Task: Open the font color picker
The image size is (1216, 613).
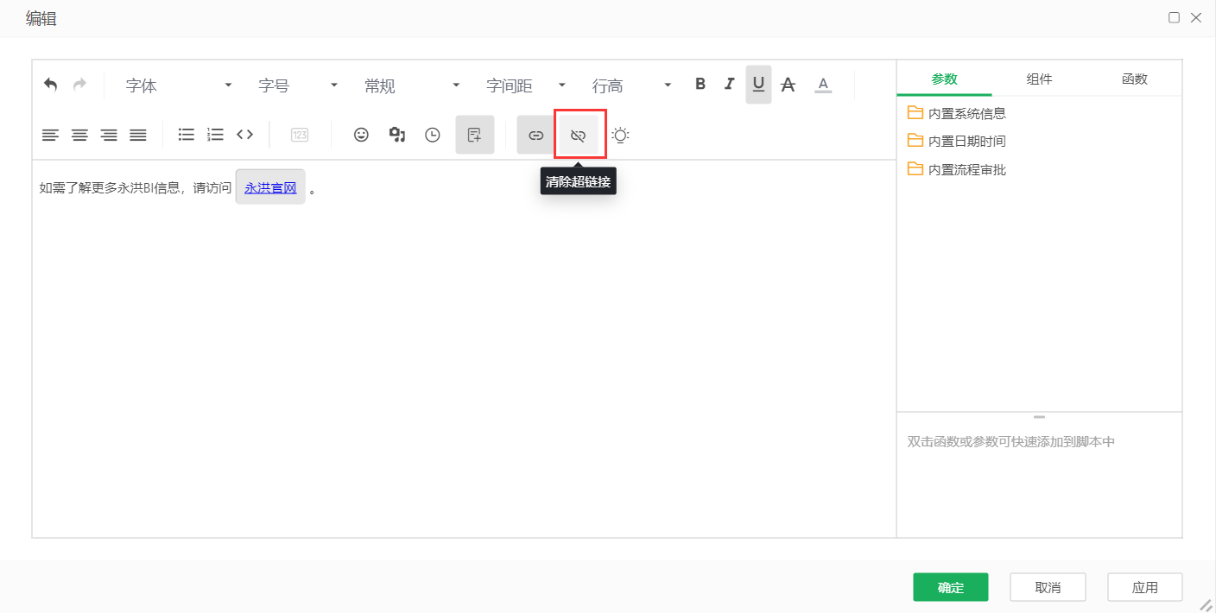Action: click(823, 84)
